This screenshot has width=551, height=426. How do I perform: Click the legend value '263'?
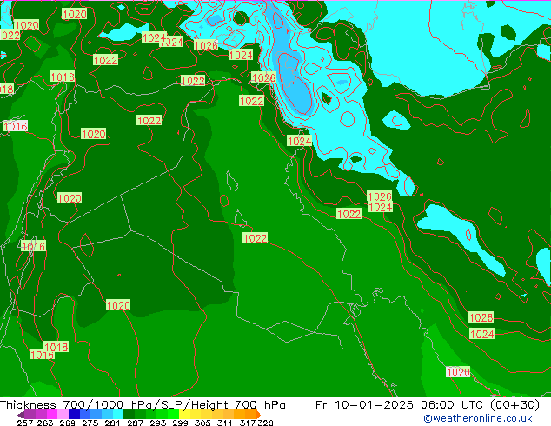click(45, 423)
